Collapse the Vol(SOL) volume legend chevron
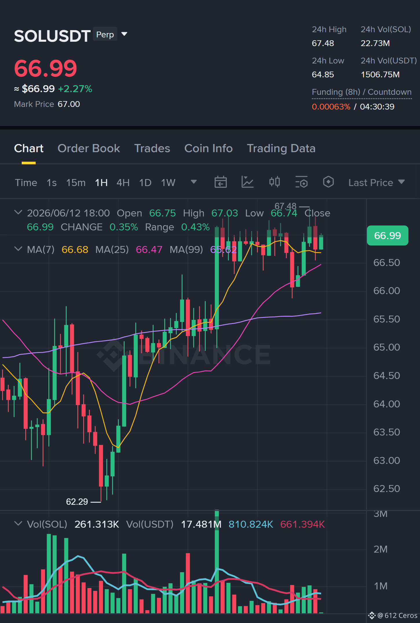 [18, 524]
